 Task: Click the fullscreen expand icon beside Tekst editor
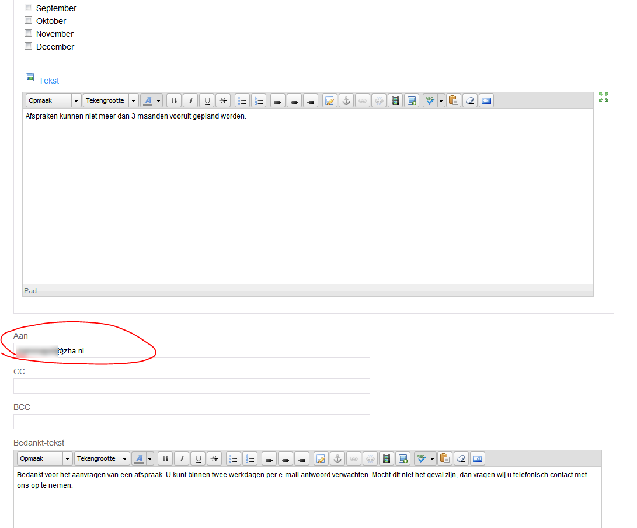(604, 97)
